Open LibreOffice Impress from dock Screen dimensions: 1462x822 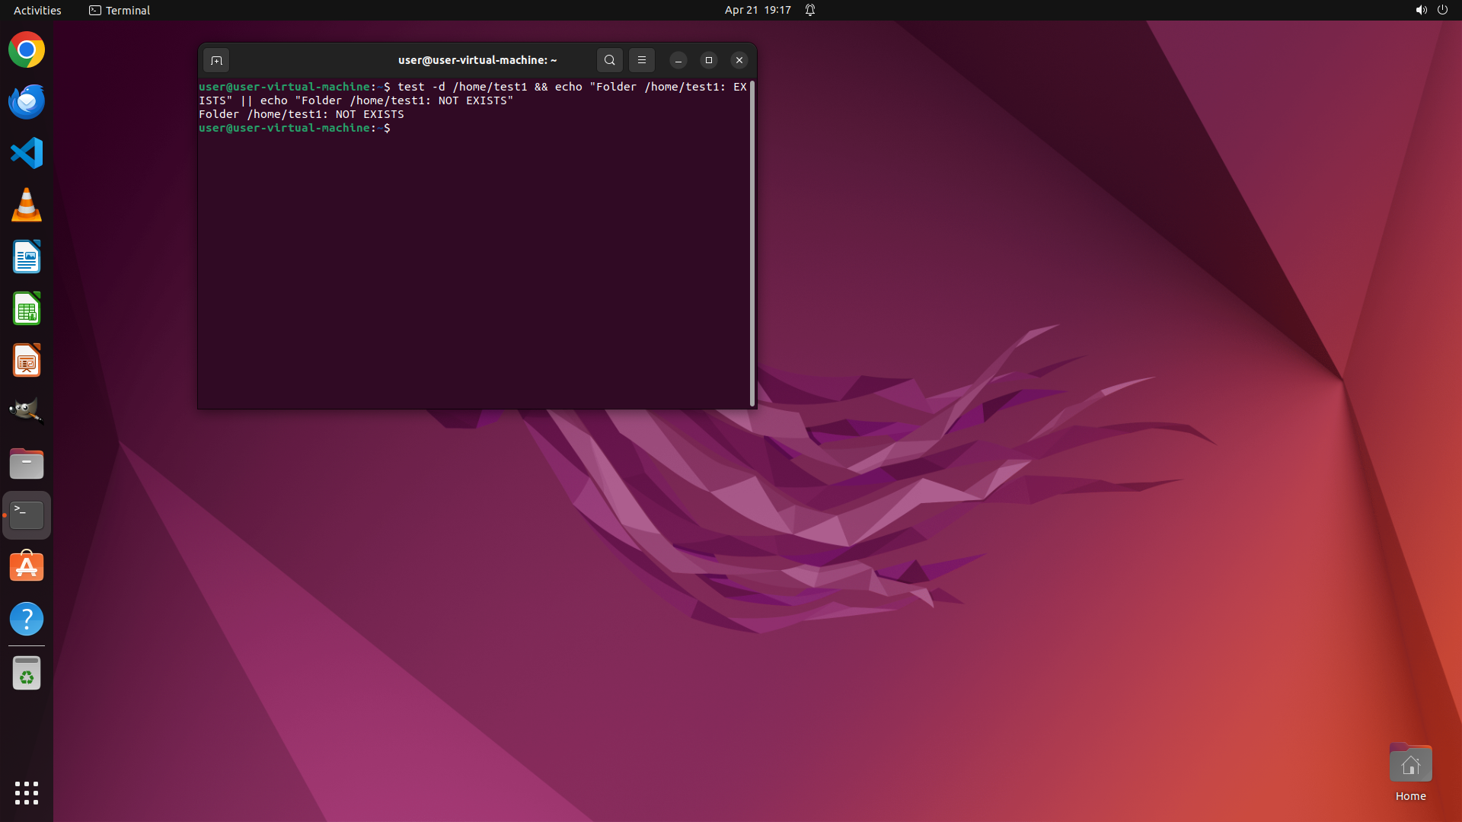pos(27,361)
